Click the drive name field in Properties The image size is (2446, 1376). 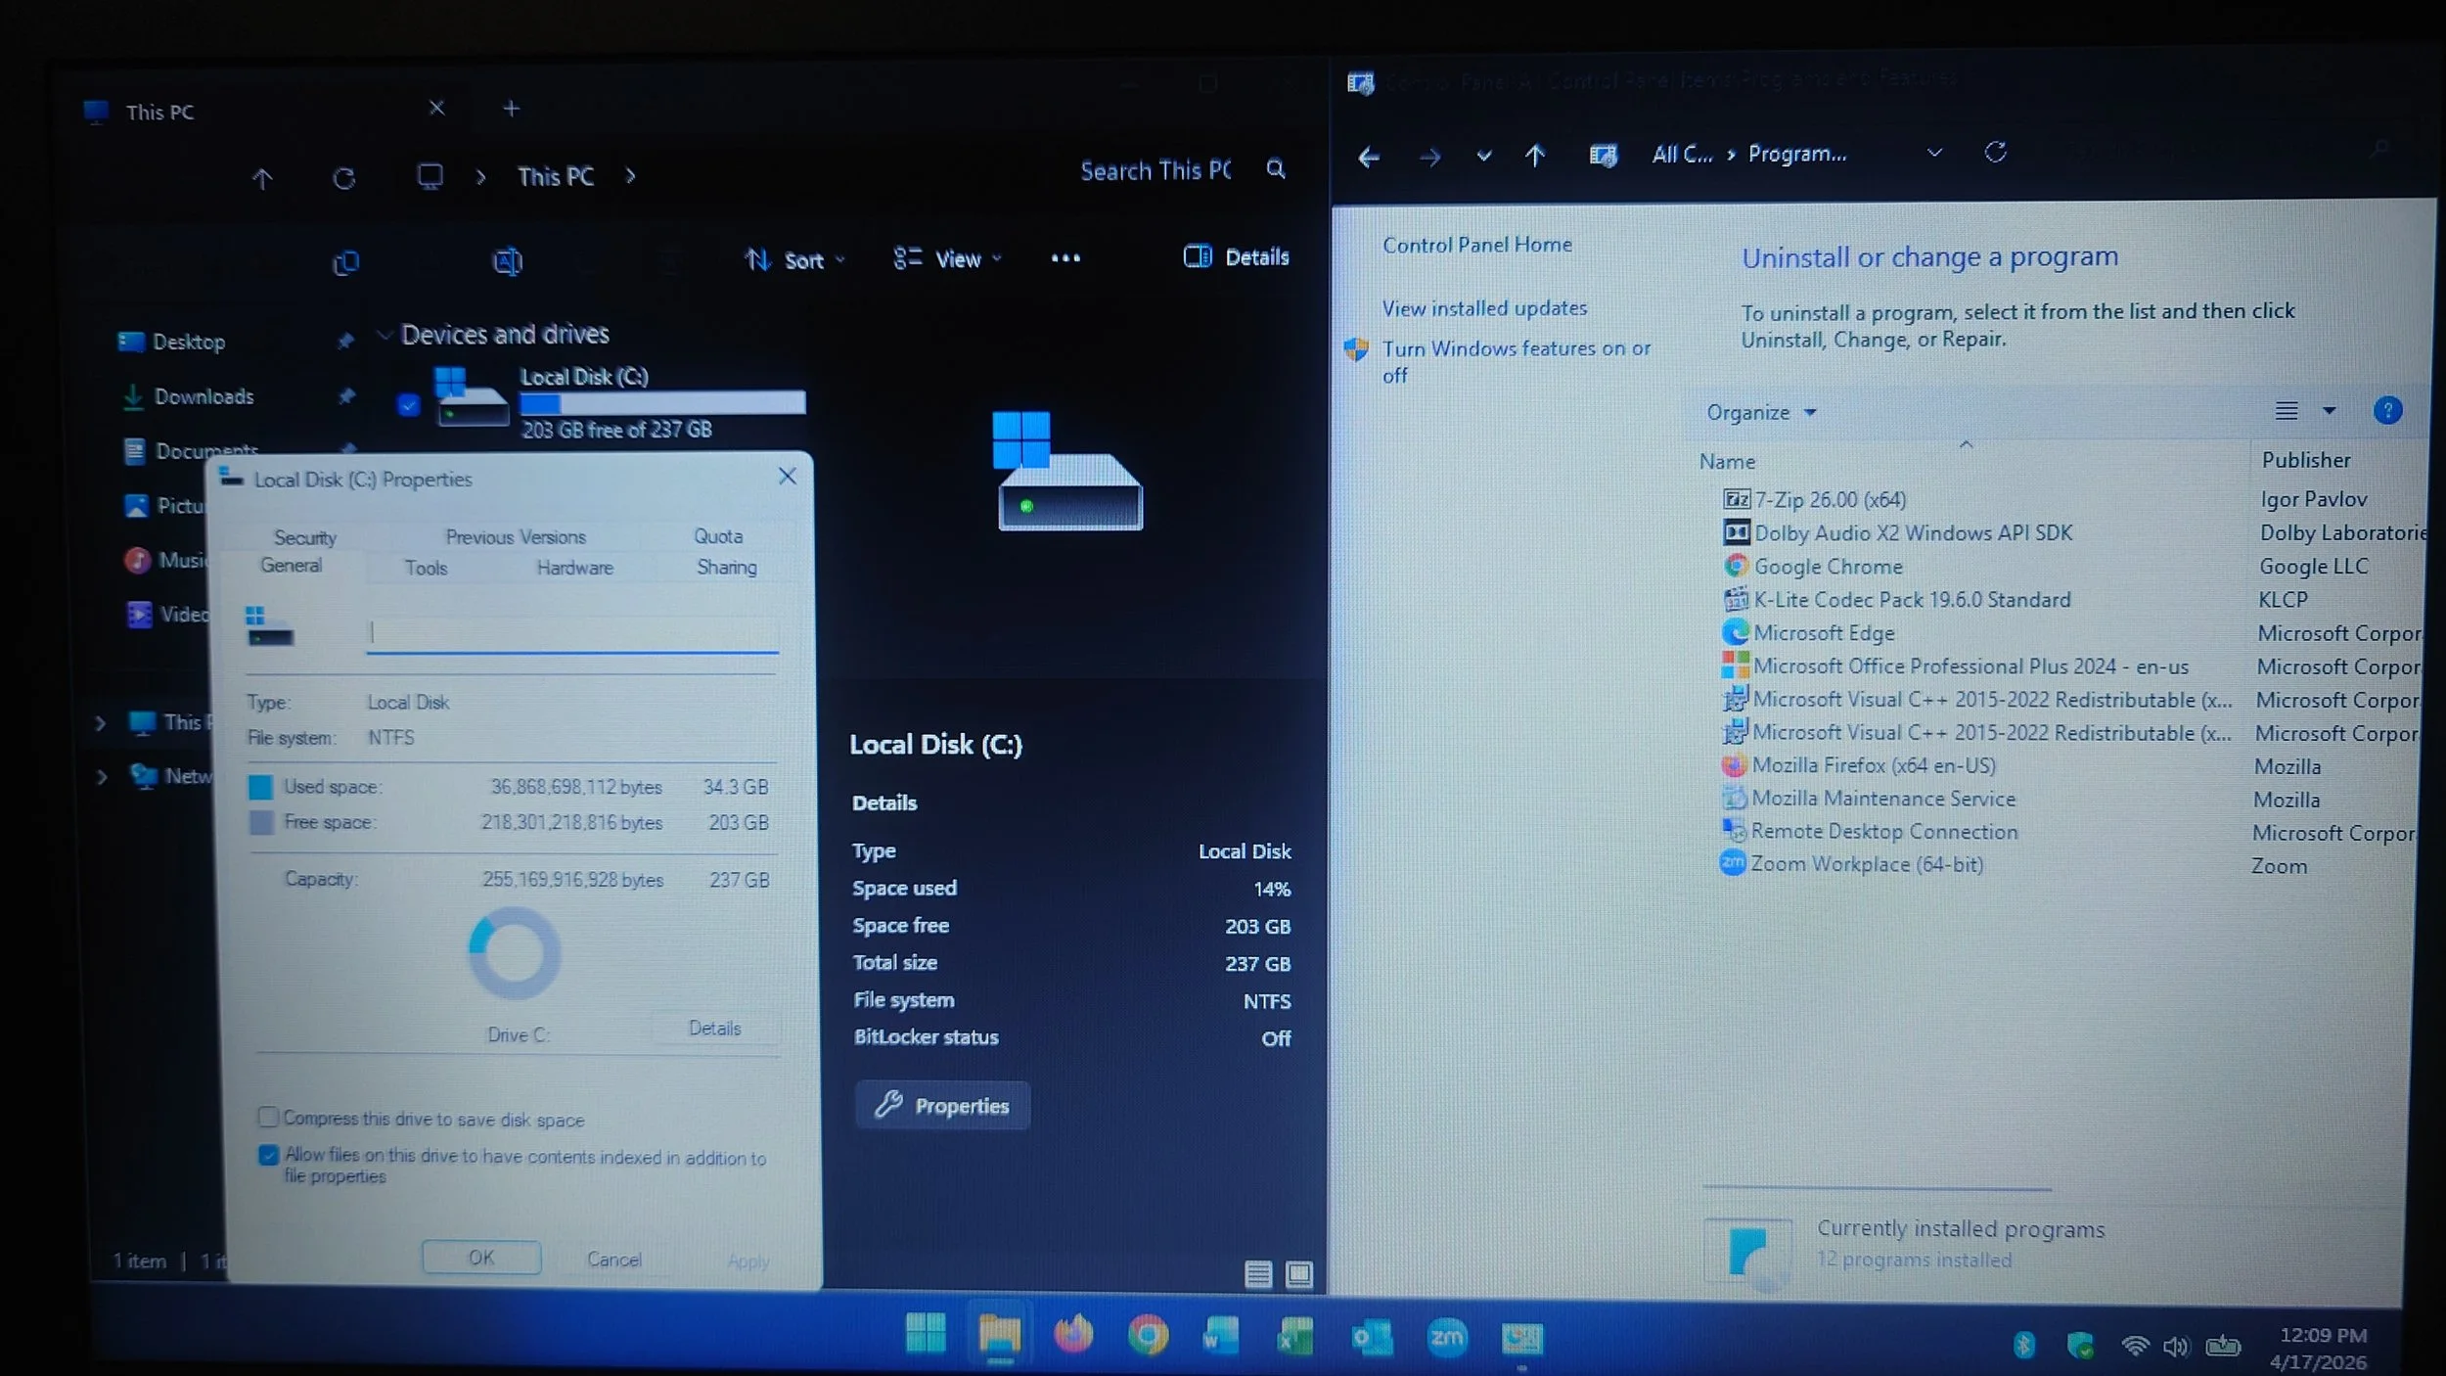click(573, 633)
